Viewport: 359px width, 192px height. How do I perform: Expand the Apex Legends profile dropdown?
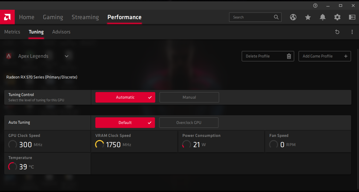(67, 56)
